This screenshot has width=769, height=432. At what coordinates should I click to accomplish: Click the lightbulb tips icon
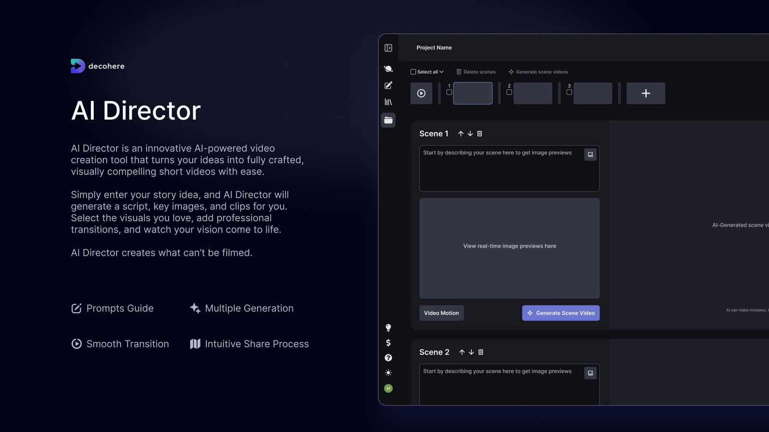click(388, 328)
